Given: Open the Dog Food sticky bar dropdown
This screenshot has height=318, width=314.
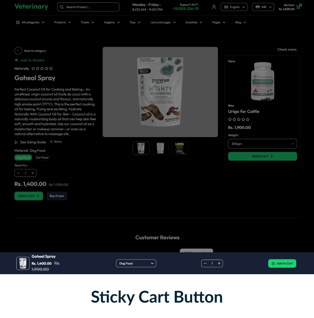Looking at the screenshot, I should click(x=136, y=264).
